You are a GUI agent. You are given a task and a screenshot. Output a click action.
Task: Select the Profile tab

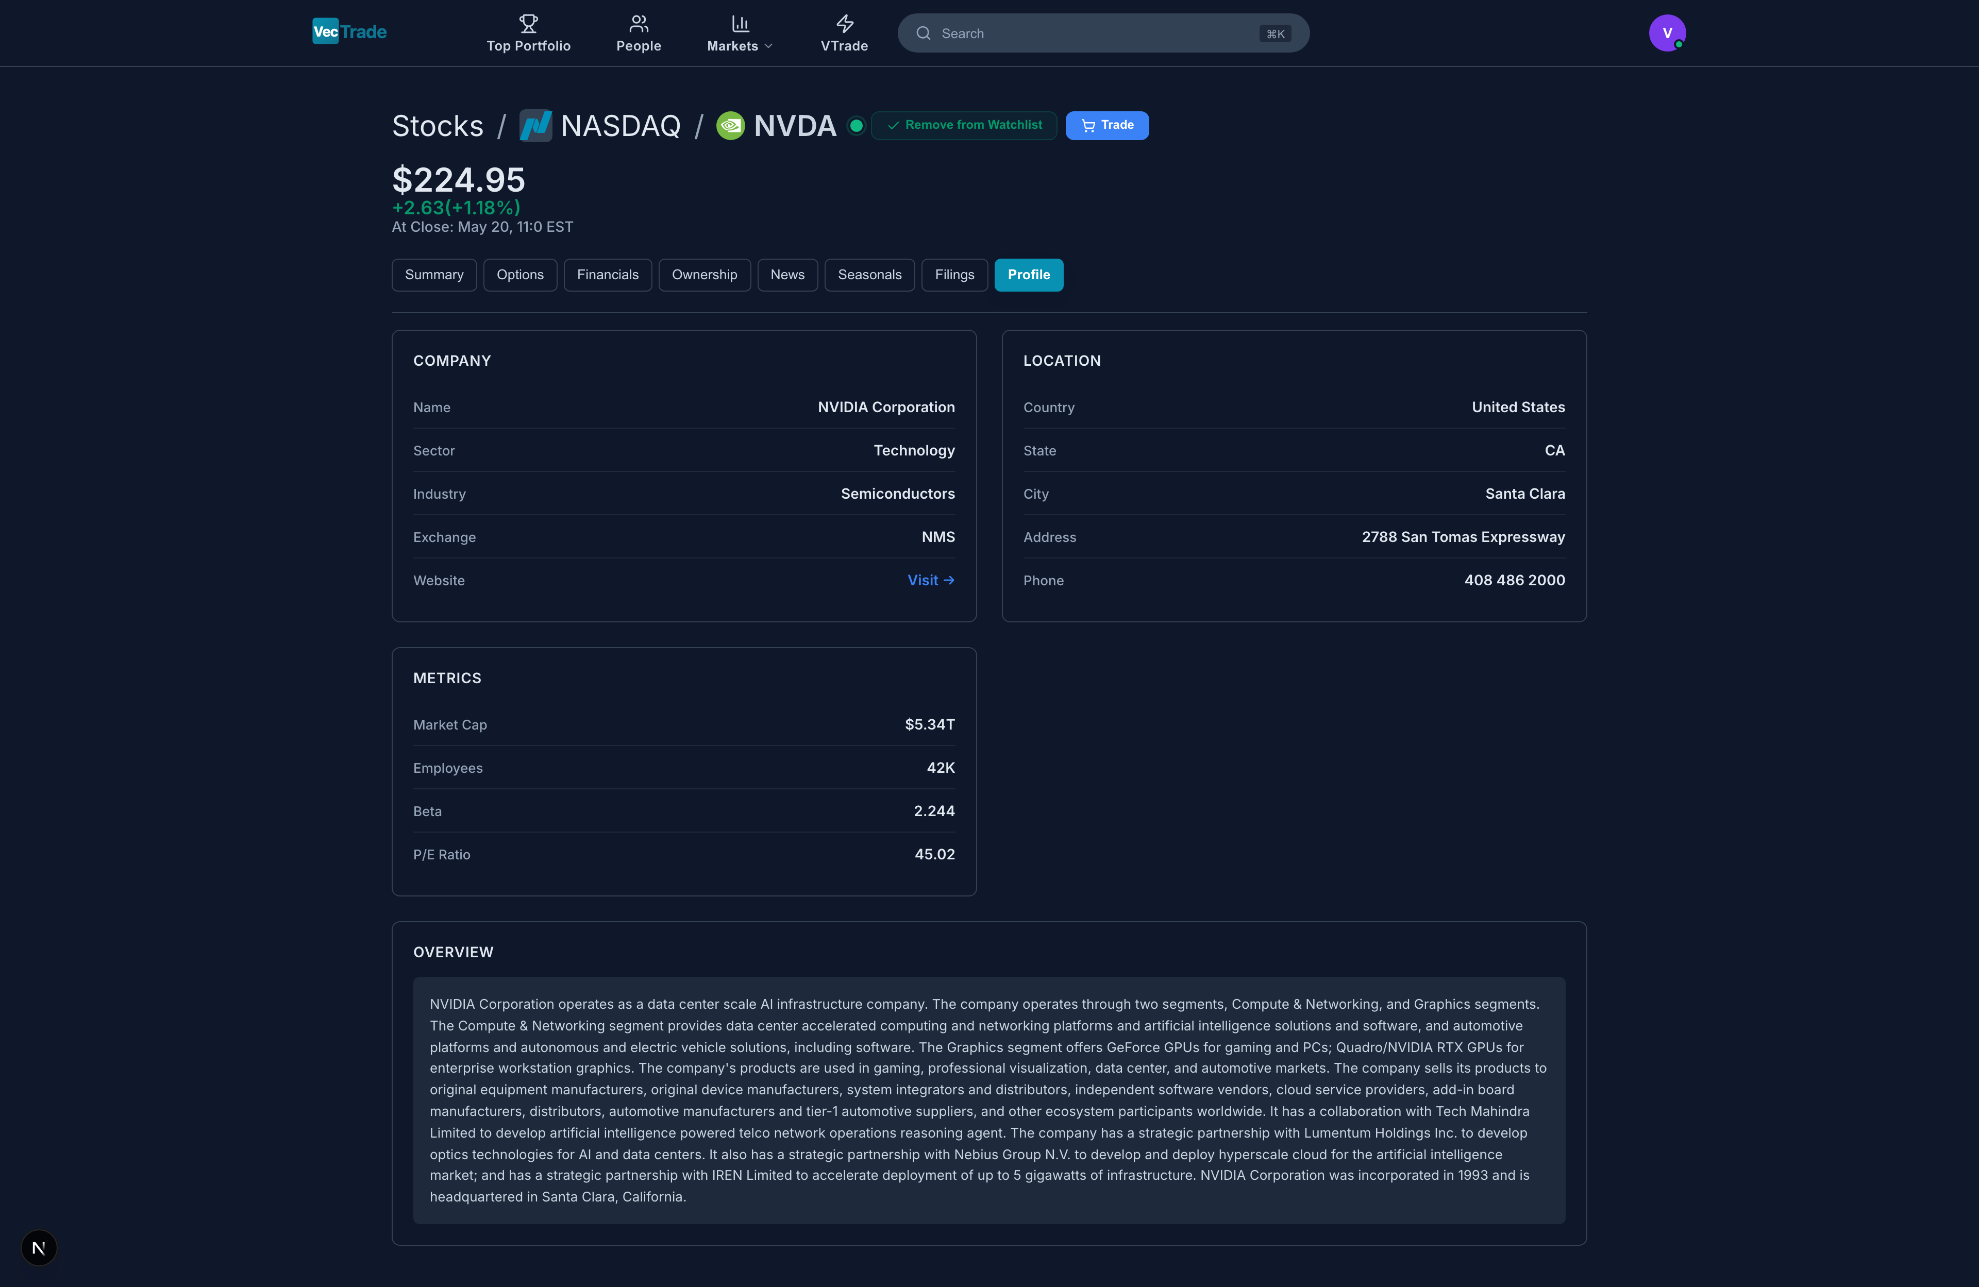(1029, 275)
